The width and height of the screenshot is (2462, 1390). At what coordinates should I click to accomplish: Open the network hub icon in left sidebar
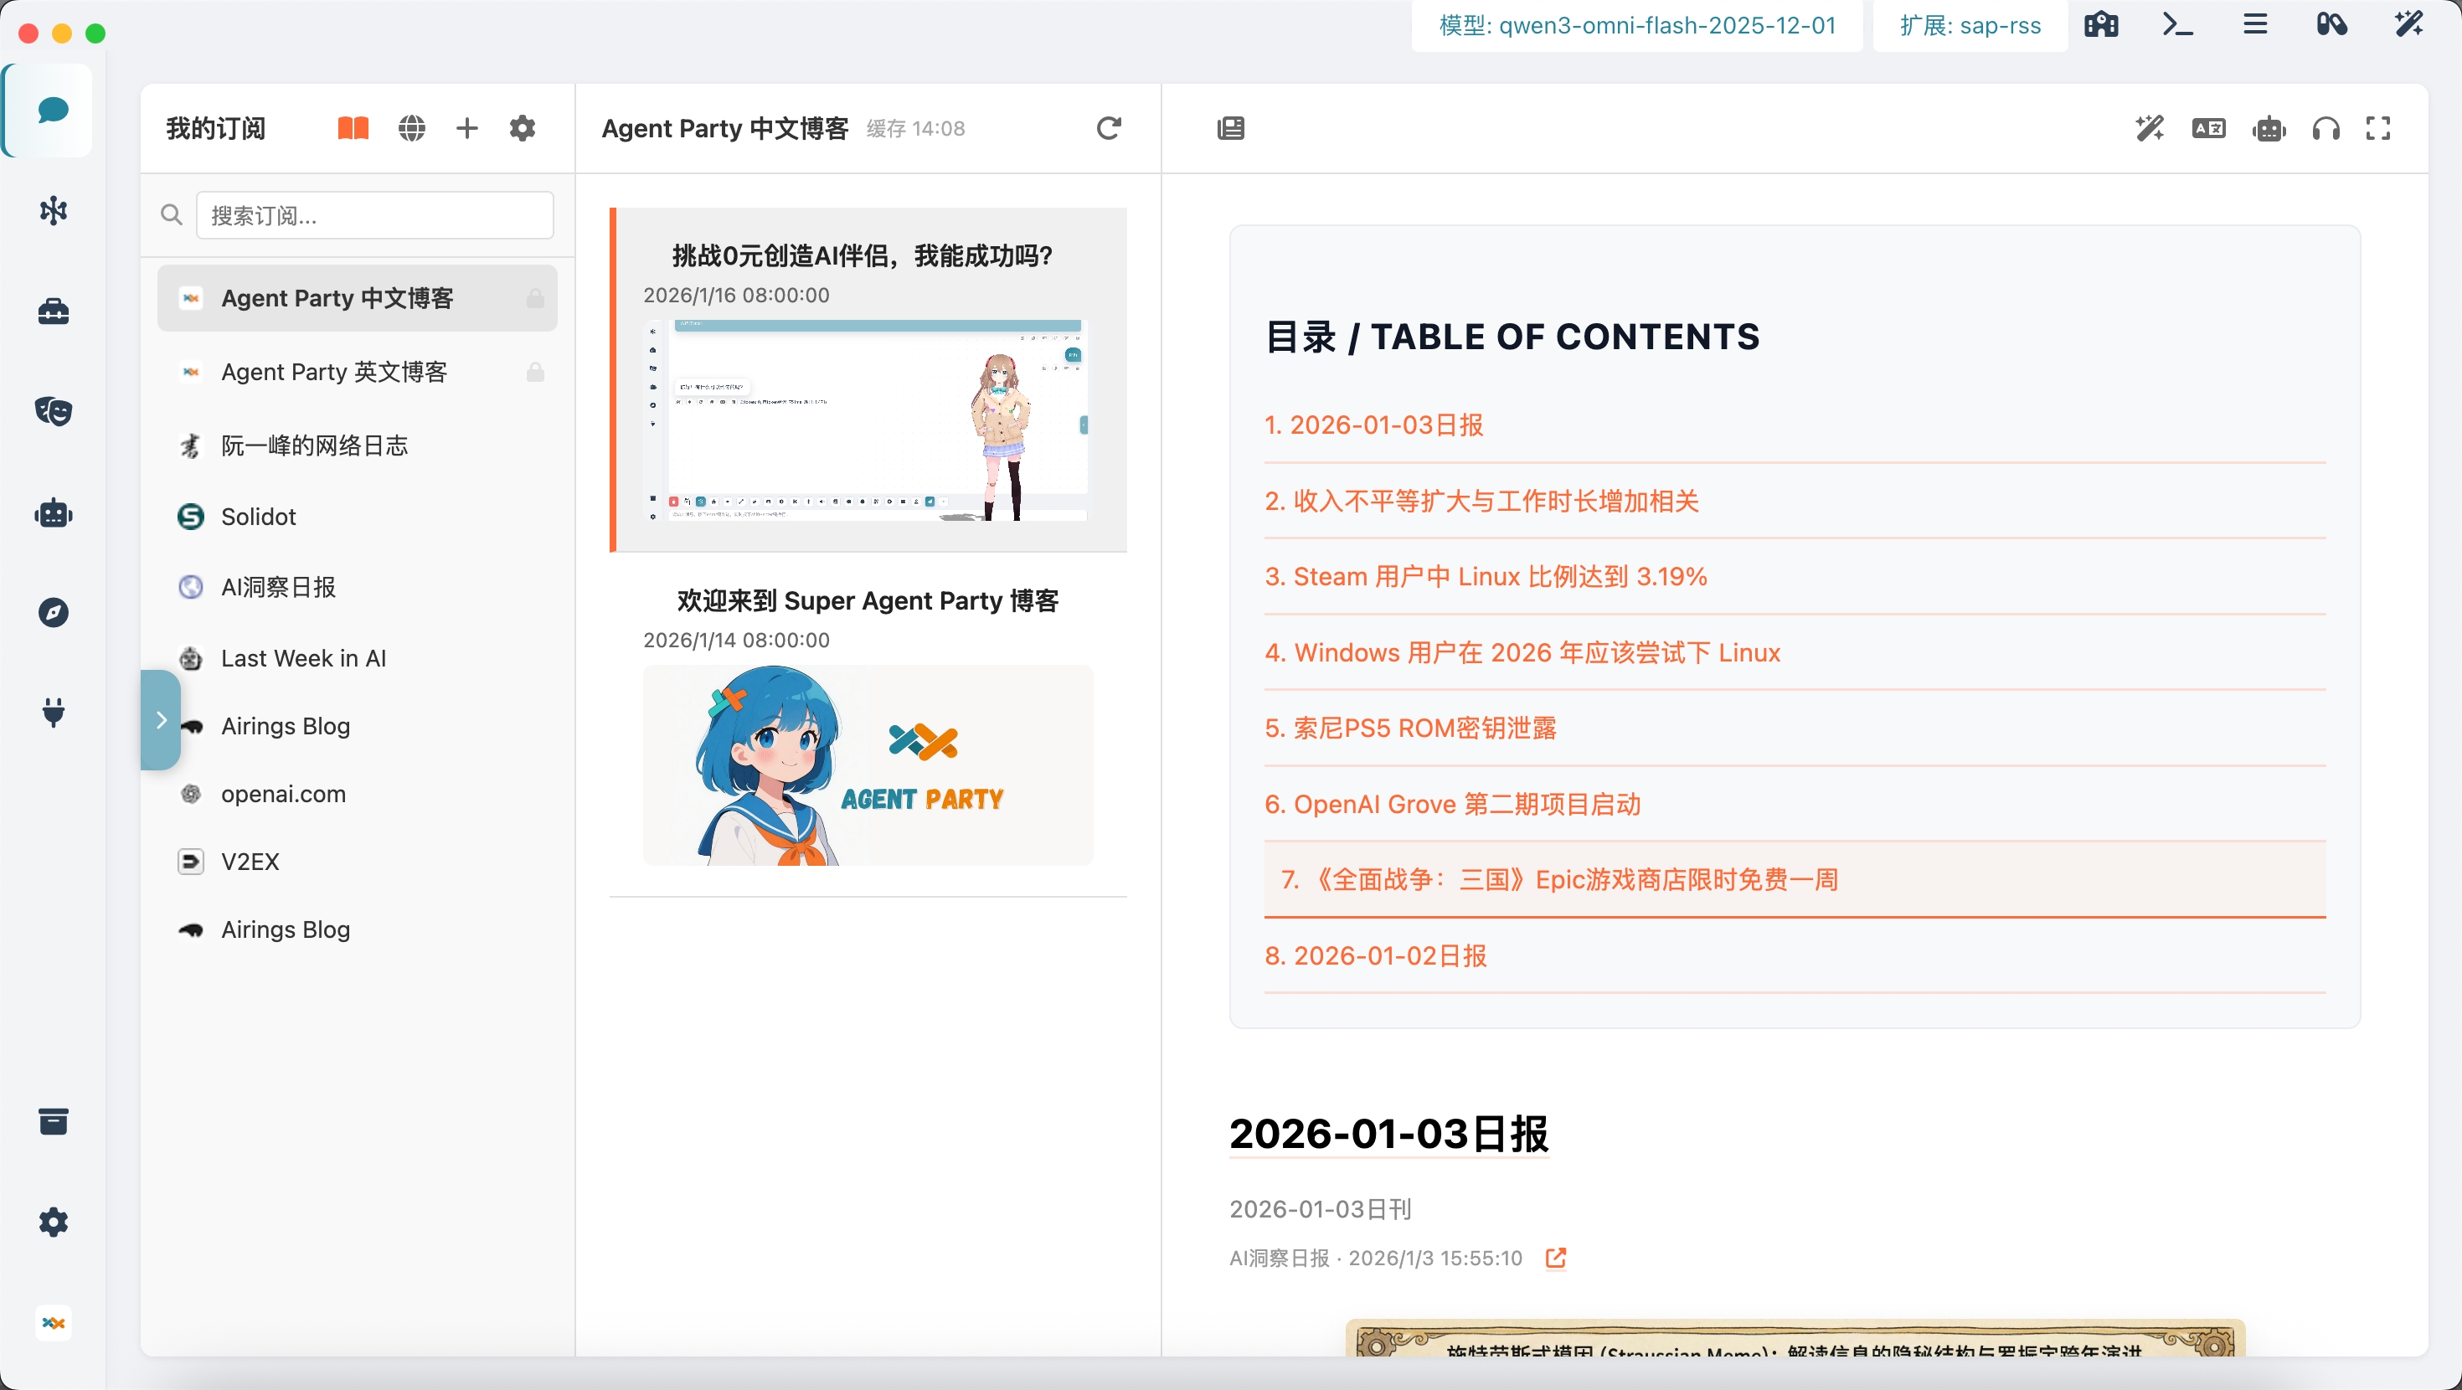pyautogui.click(x=54, y=210)
